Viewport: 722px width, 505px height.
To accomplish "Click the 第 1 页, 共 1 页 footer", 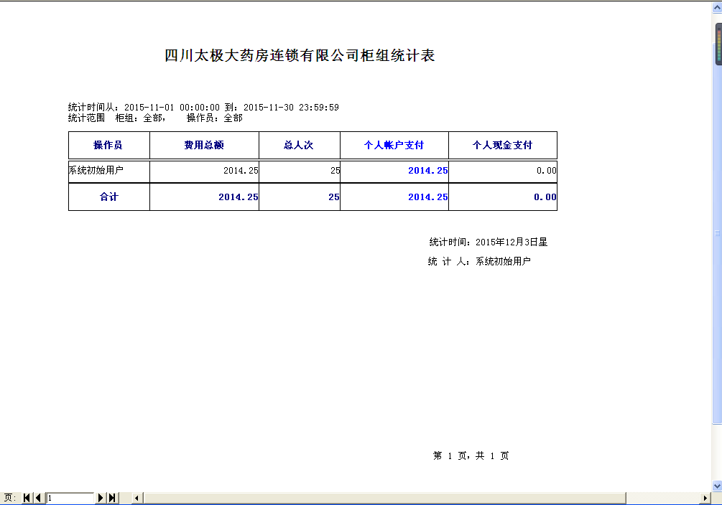I will click(471, 456).
